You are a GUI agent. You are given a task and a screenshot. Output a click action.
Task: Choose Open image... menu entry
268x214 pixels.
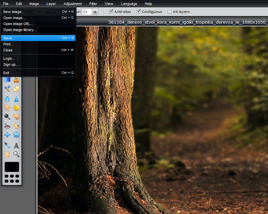(38, 18)
